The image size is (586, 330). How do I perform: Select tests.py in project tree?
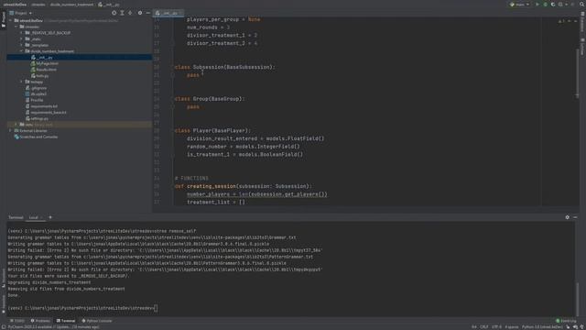click(39, 75)
